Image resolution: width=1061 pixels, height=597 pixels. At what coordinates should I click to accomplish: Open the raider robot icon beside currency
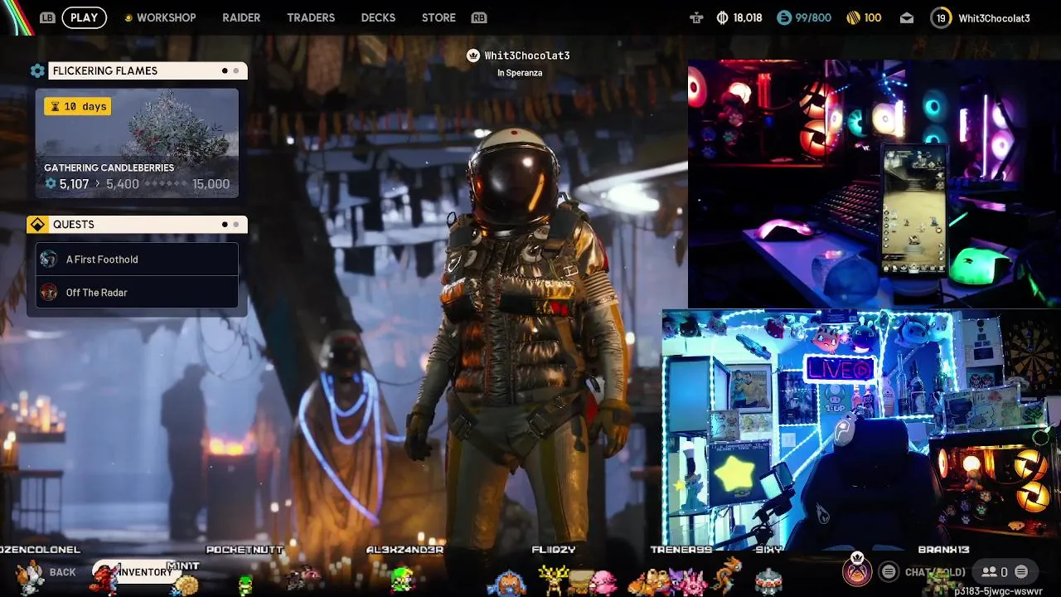point(696,17)
